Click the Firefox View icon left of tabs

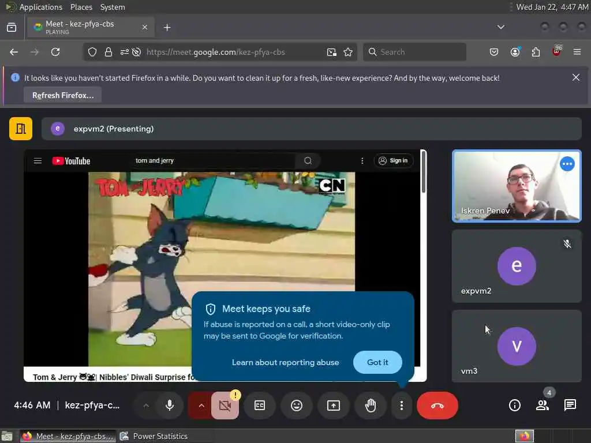[x=12, y=27]
